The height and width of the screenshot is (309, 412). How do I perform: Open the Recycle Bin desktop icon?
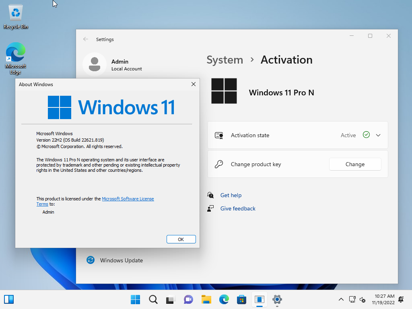(x=16, y=16)
